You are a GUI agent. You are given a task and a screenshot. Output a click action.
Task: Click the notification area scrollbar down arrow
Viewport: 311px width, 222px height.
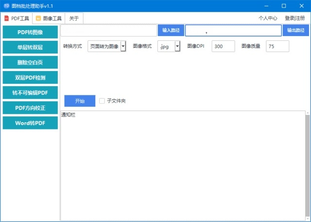tap(308, 218)
